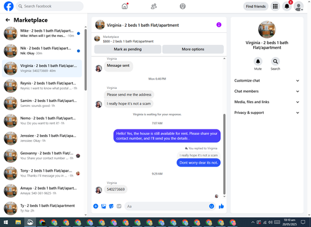The image size is (311, 227).
Task: Open the taskbar notification center icon
Action: pos(303,222)
